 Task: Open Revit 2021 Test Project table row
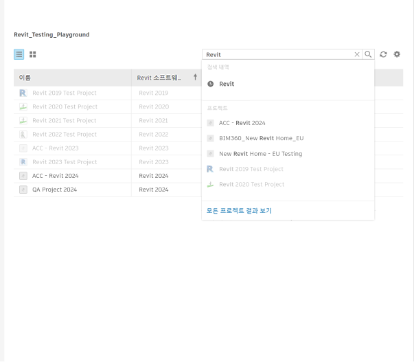tap(108, 120)
